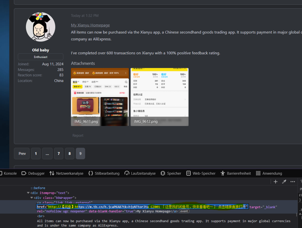Image resolution: width=302 pixels, height=228 pixels.
Task: Open the Debugger devtools tab
Action: [x=33, y=173]
